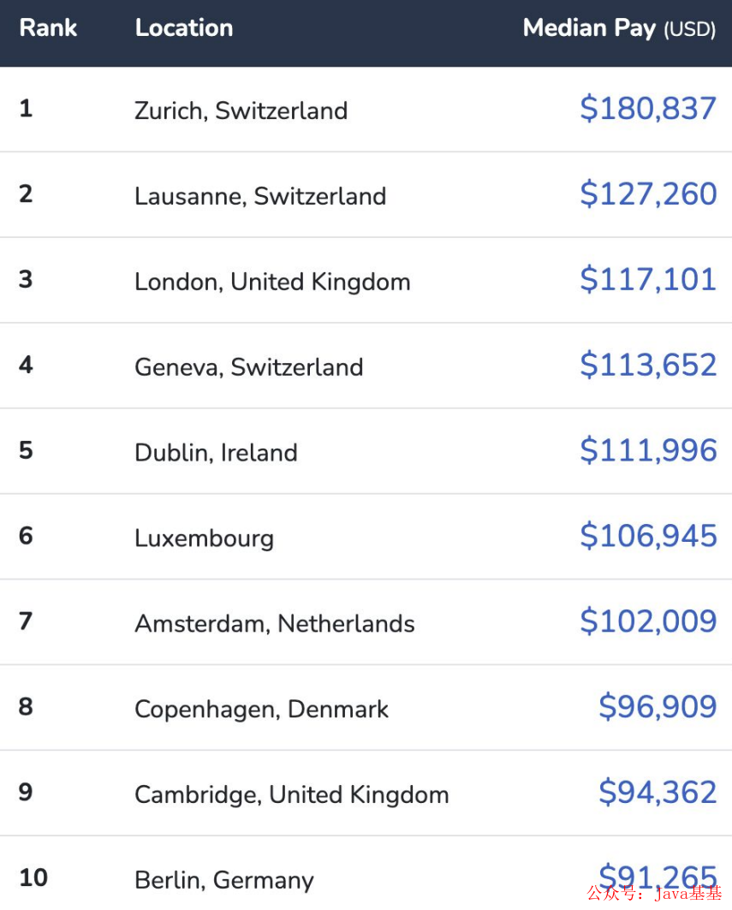Image resolution: width=732 pixels, height=910 pixels.
Task: Click the $113,652 amount
Action: point(648,365)
